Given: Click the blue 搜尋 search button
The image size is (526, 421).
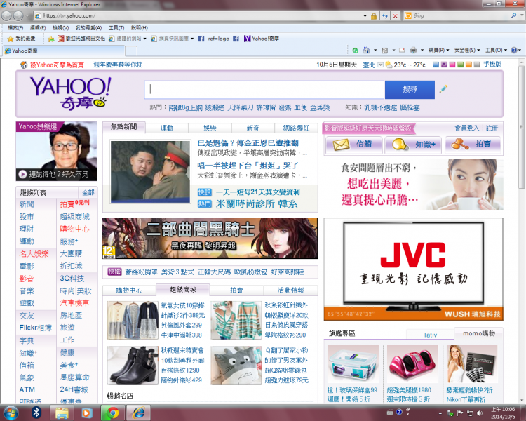Looking at the screenshot, I should [410, 89].
